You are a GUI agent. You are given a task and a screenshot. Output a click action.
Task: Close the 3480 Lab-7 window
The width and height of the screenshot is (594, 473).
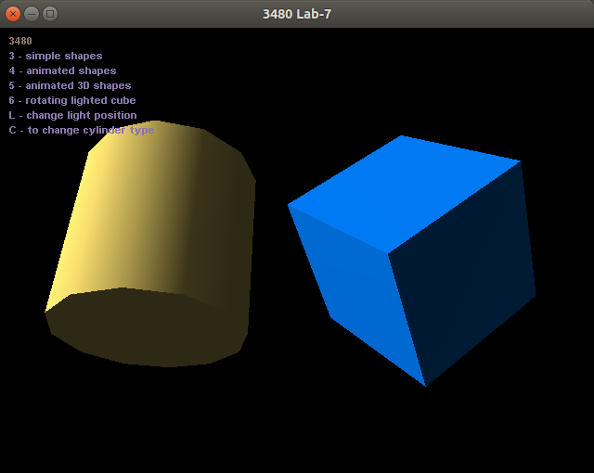(x=13, y=14)
